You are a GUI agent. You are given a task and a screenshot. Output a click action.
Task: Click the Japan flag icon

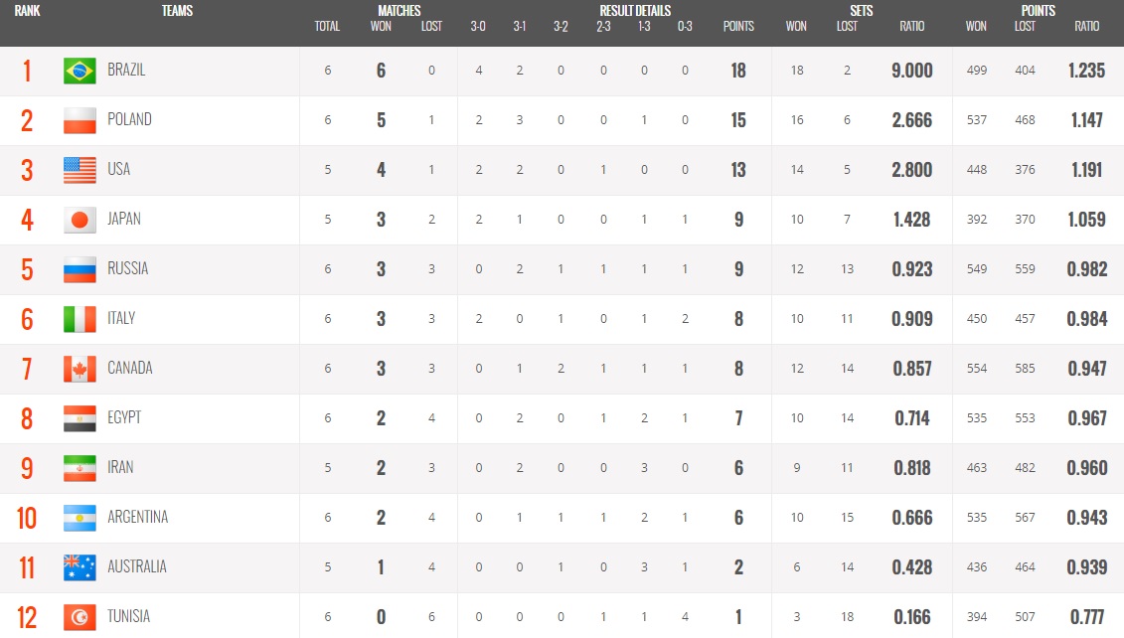pyautogui.click(x=80, y=220)
